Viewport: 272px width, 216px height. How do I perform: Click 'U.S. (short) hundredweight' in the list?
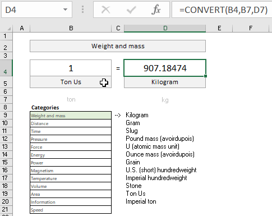161,170
